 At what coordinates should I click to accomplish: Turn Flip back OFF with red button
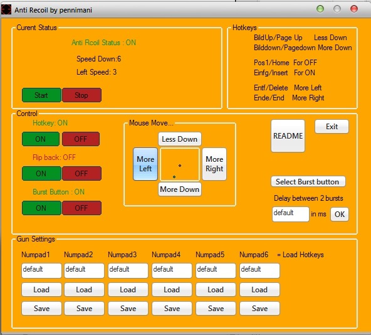tap(81, 173)
